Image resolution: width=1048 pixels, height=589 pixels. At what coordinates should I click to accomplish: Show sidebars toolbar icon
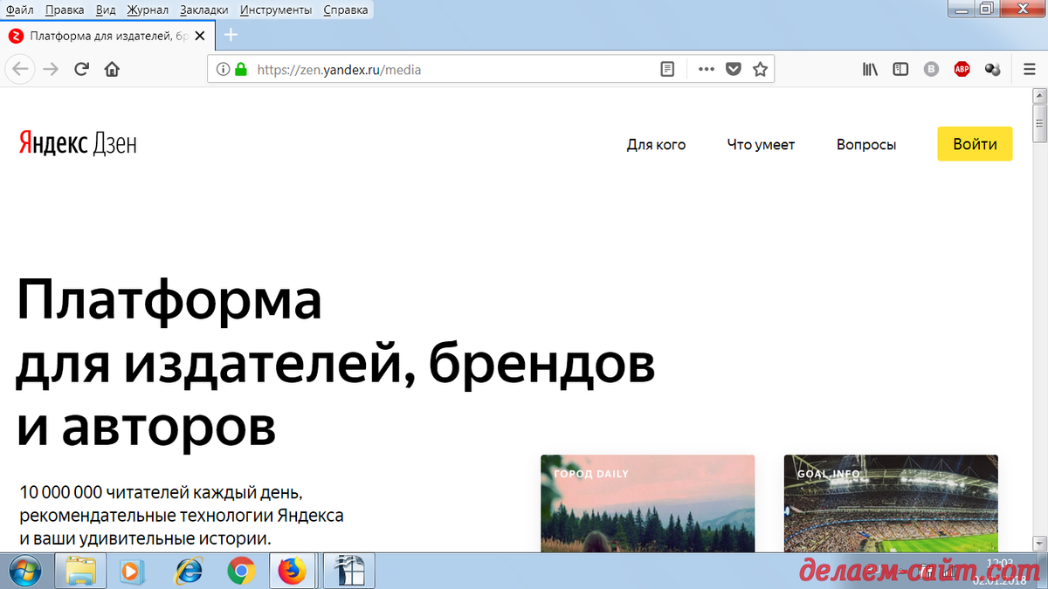(900, 70)
